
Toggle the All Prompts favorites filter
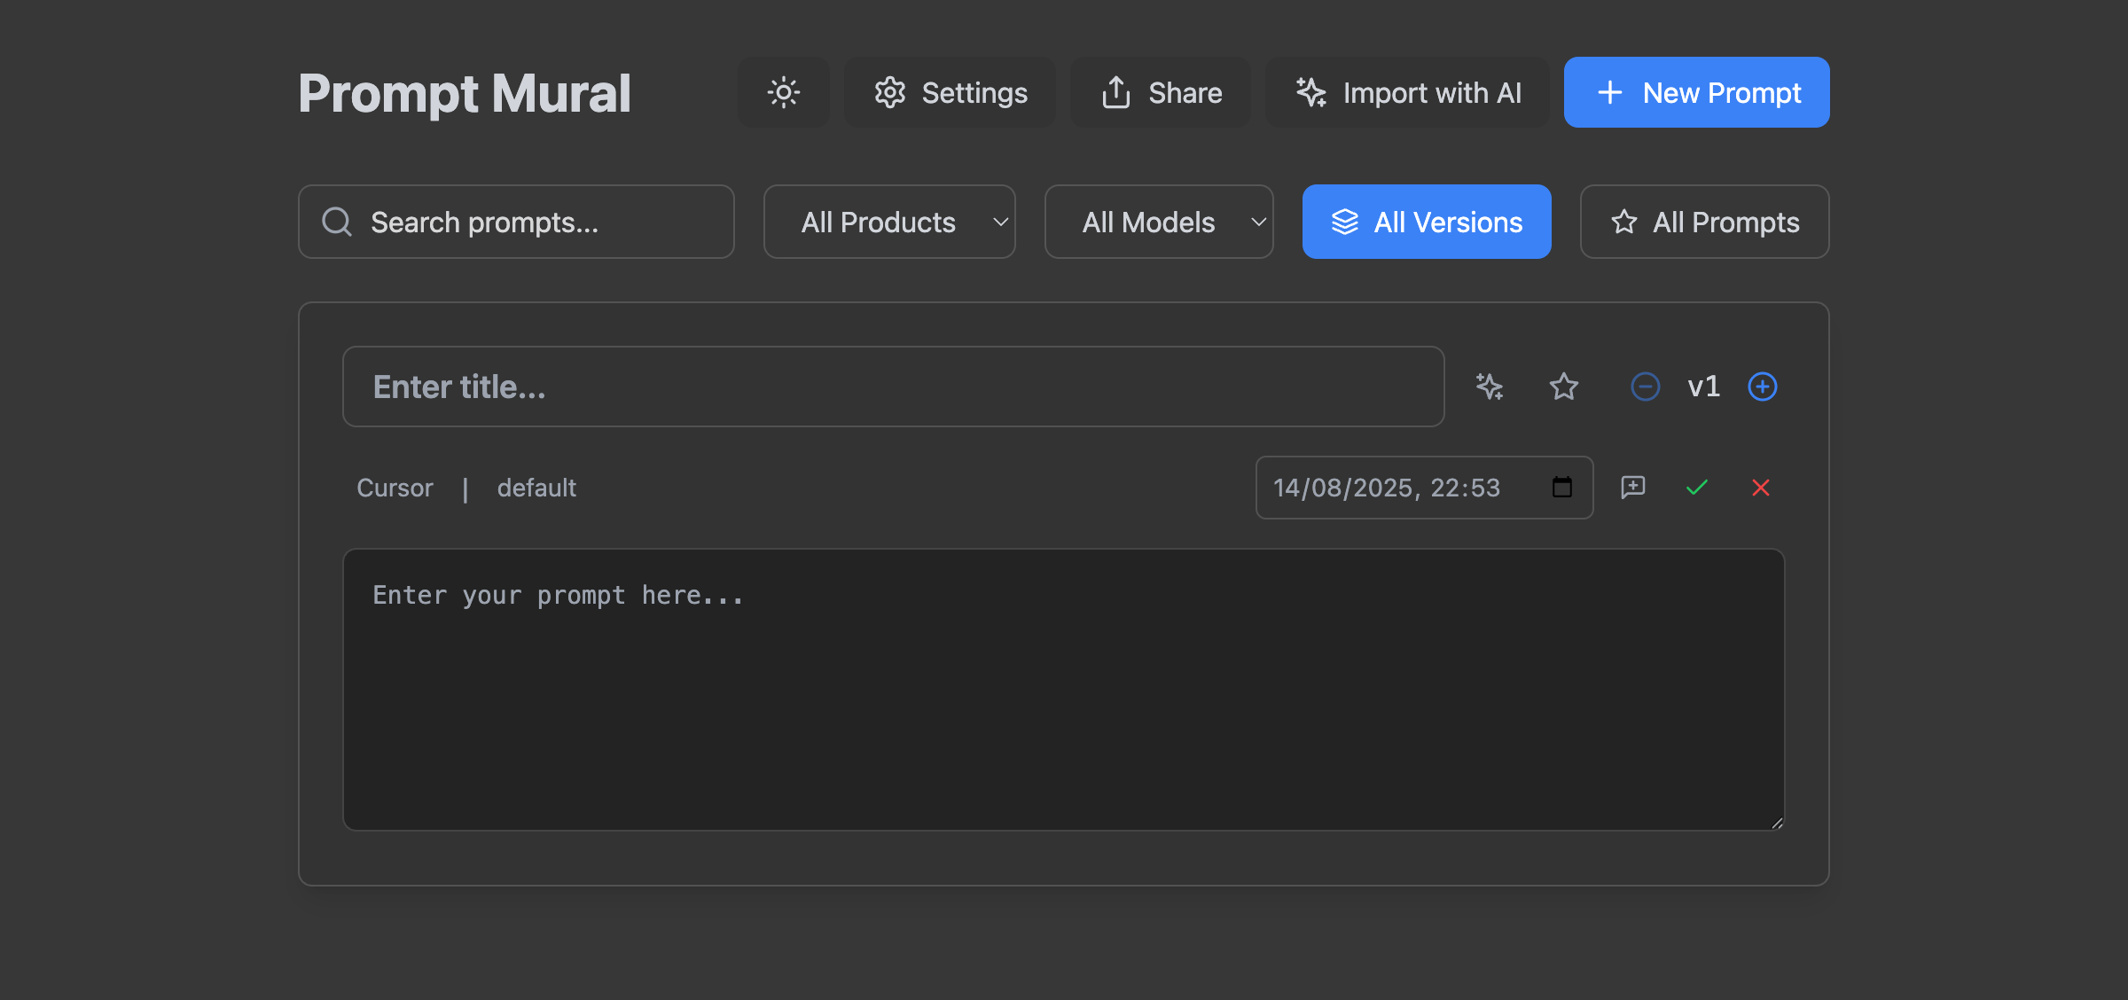(x=1704, y=222)
